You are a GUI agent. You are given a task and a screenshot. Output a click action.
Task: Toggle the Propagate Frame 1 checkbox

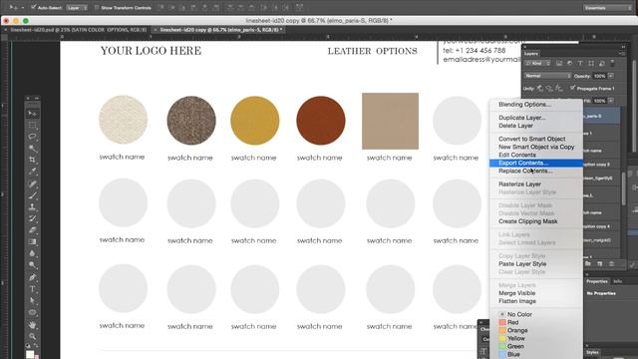click(x=573, y=88)
